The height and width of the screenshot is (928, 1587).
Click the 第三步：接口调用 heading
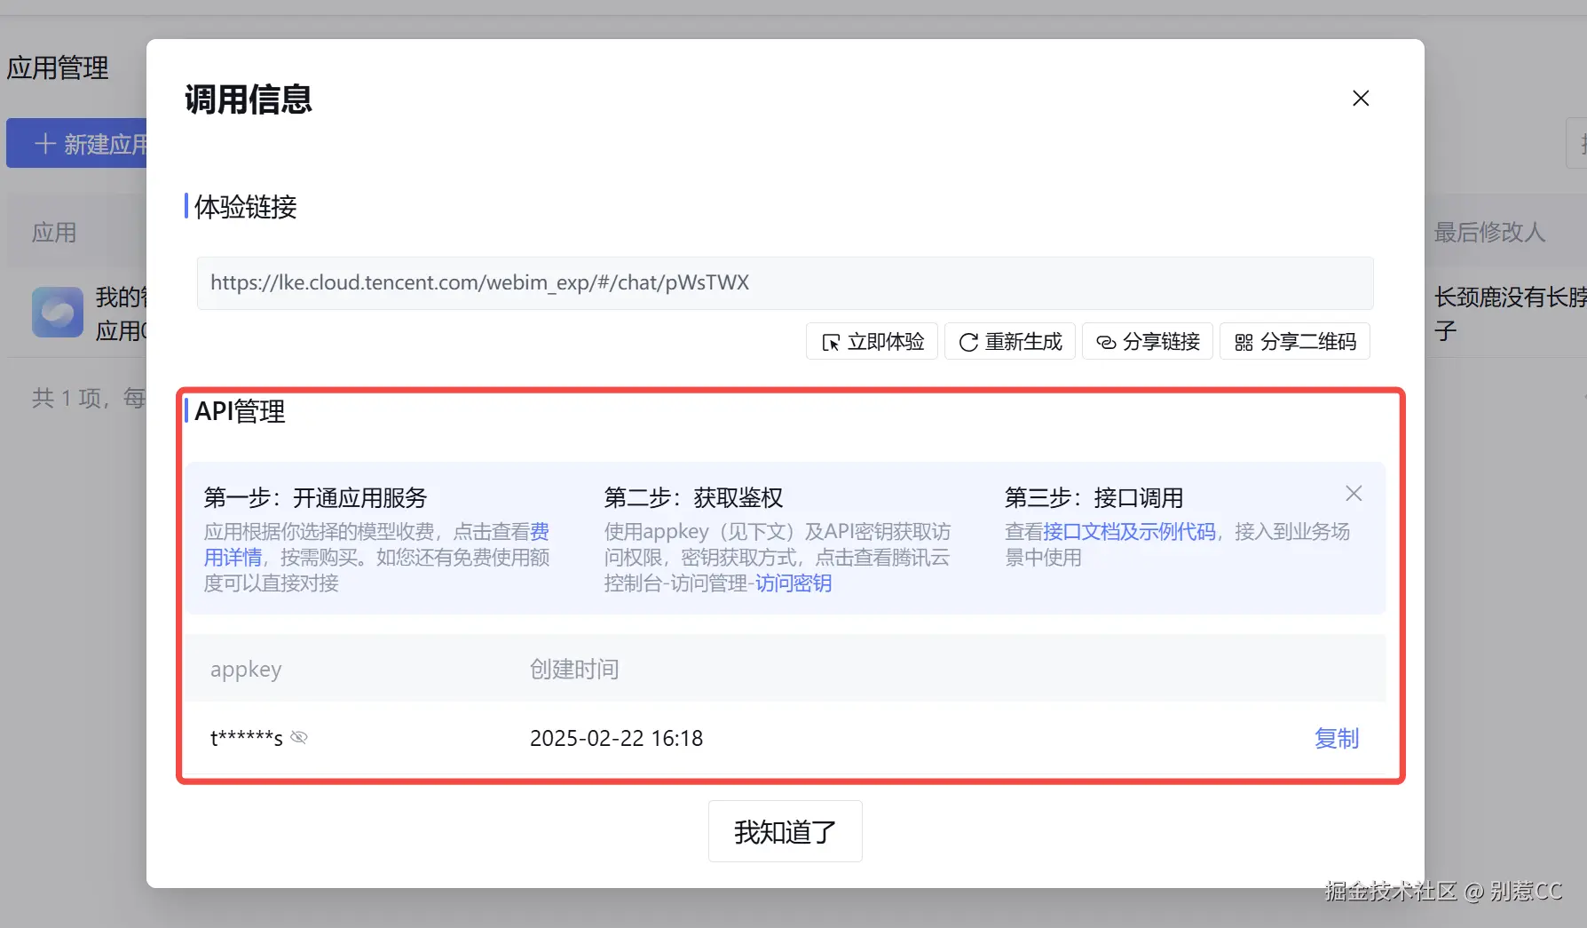[1094, 497]
